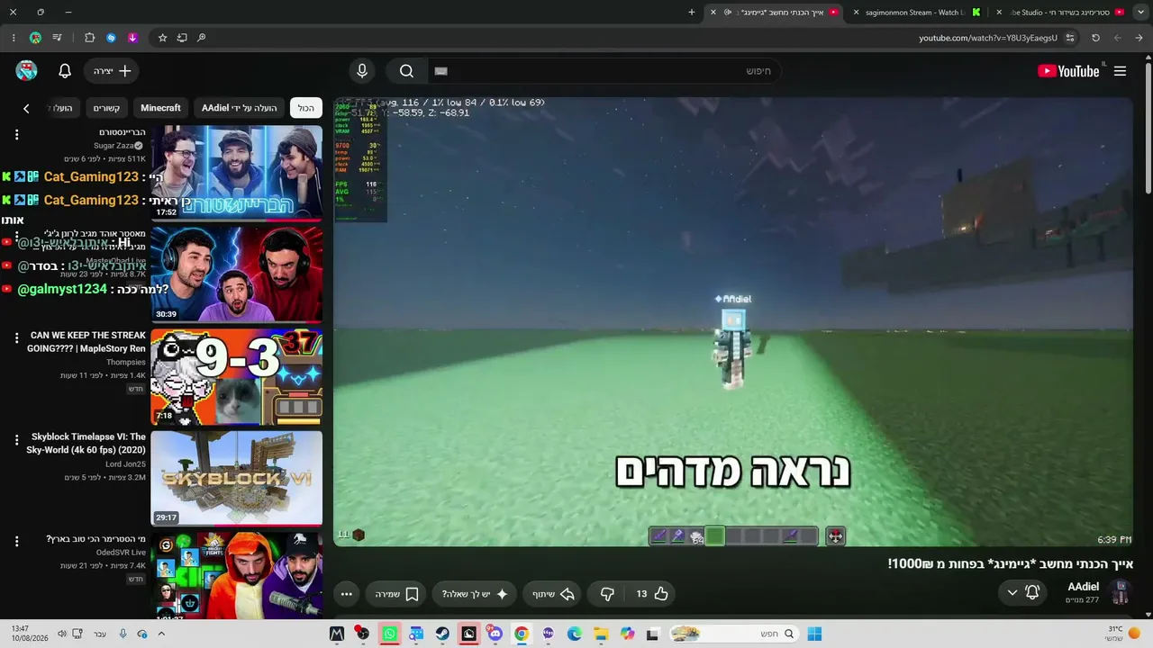Open Chrome three-dot menu
Viewport: 1153px width, 648px height.
[x=14, y=38]
